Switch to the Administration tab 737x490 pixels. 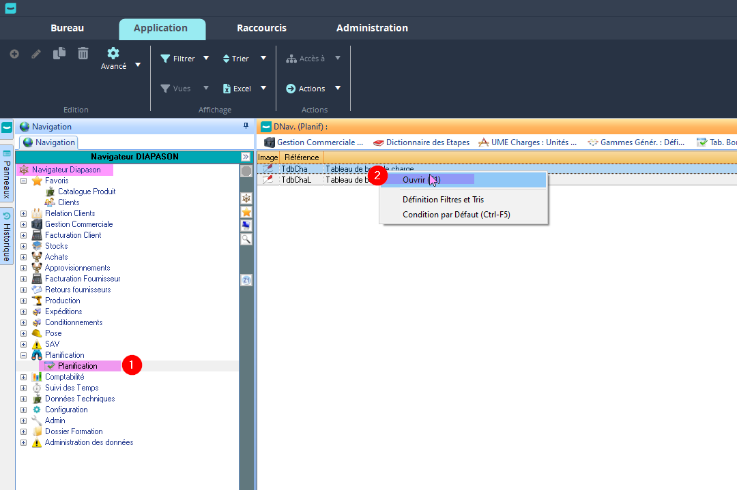(x=372, y=28)
